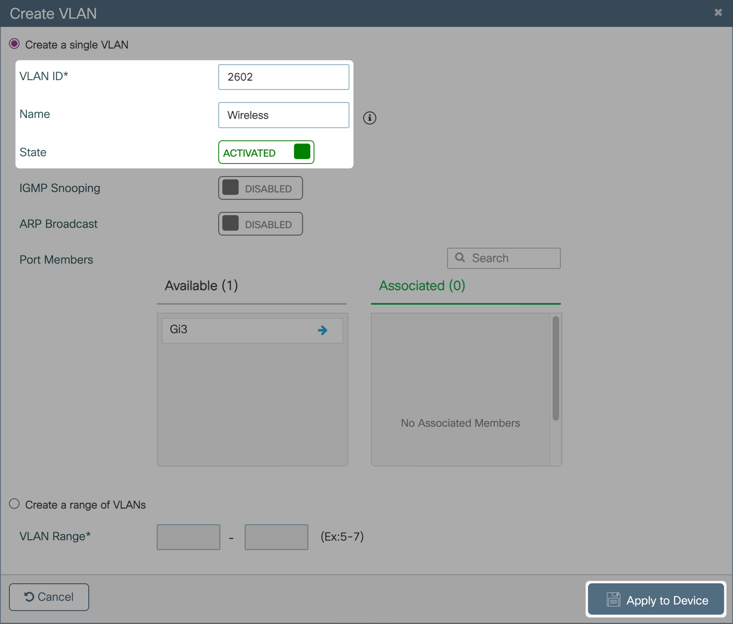Switch to the Available (1) tab

click(x=201, y=286)
